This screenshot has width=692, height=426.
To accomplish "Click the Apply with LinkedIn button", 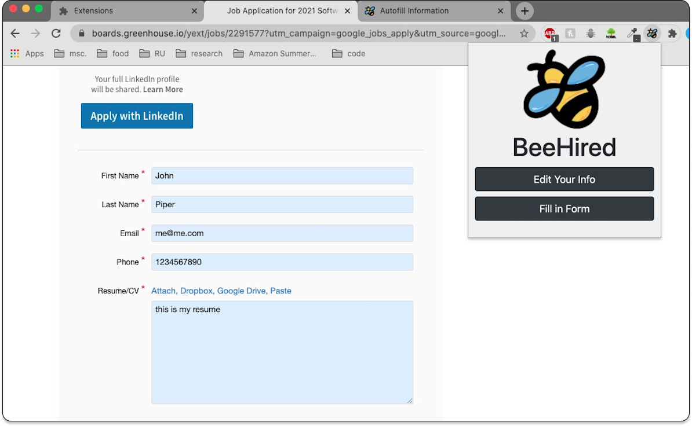I will [x=137, y=116].
